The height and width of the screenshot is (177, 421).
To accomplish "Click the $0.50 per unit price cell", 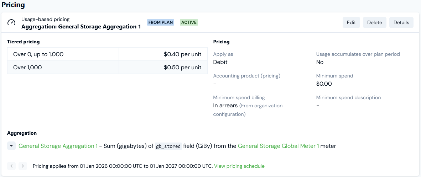I will pos(163,68).
